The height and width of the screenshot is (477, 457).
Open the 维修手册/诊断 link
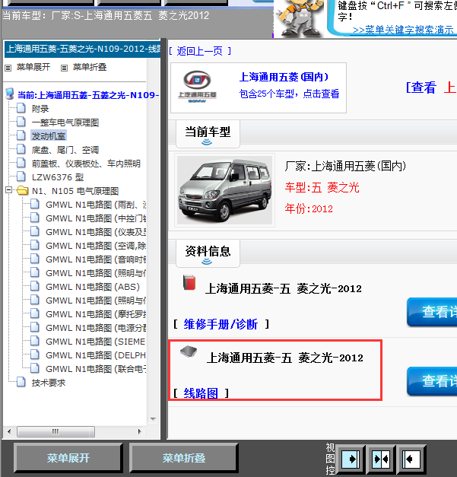(x=221, y=324)
